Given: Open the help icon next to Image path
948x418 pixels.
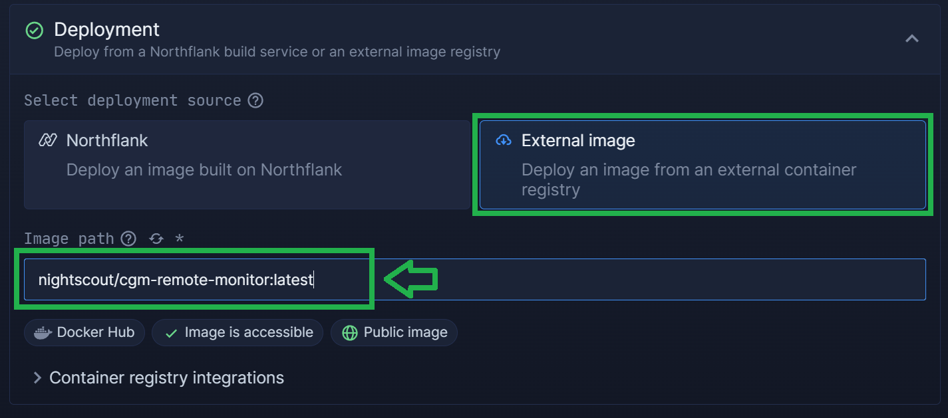Looking at the screenshot, I should tap(128, 239).
